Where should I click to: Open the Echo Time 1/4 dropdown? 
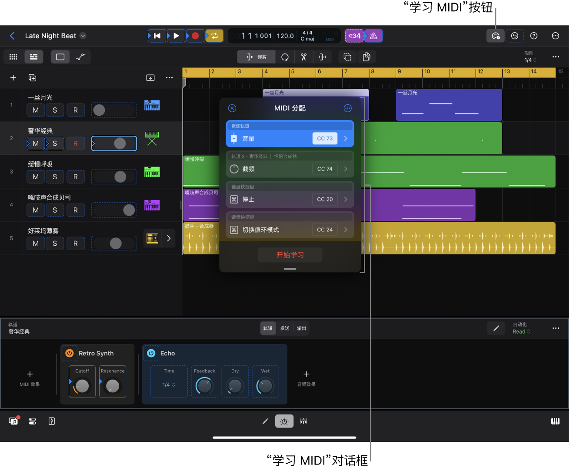pyautogui.click(x=169, y=385)
